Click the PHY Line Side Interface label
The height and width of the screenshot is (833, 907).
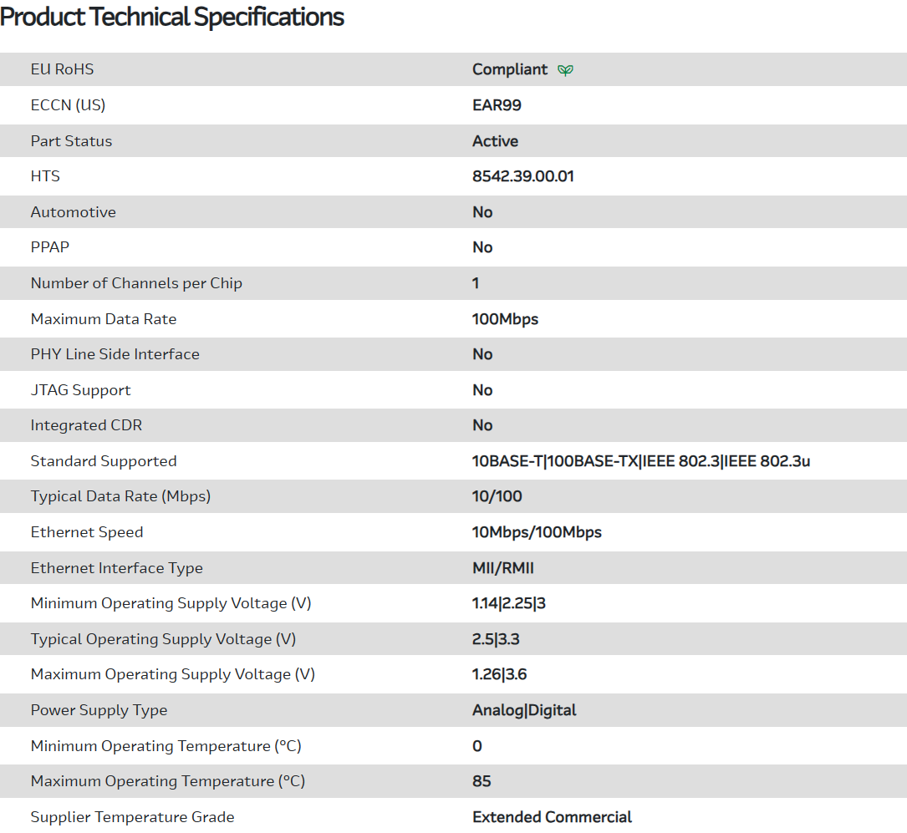point(115,354)
